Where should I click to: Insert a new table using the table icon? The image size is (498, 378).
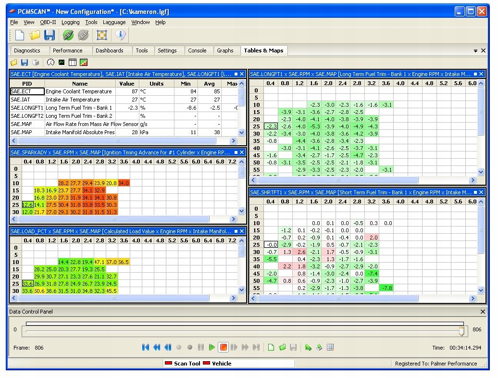73,63
